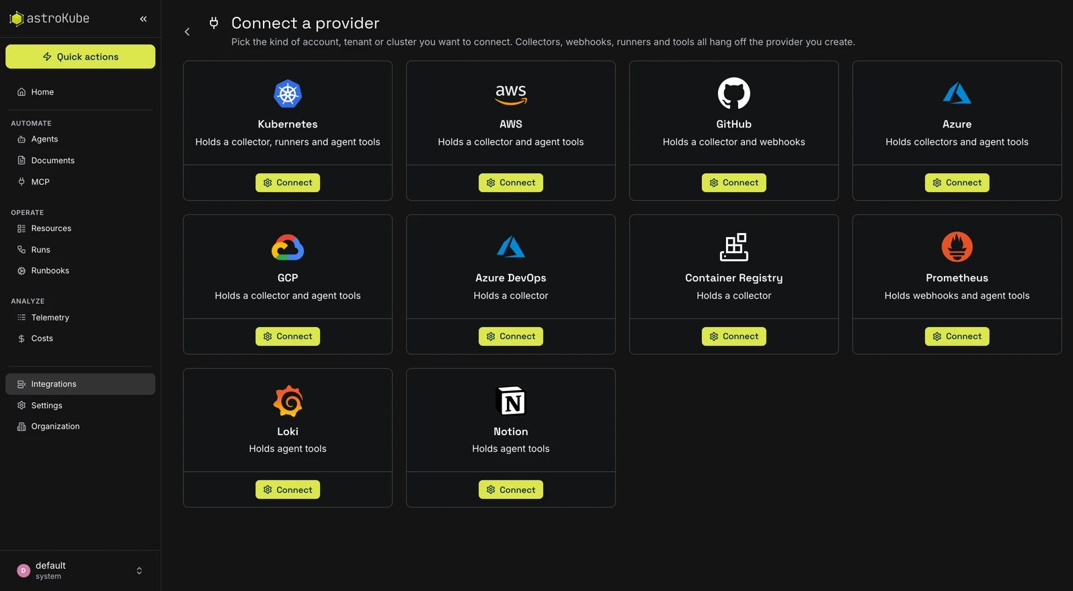Click the Azure DevOps logo

tap(511, 247)
